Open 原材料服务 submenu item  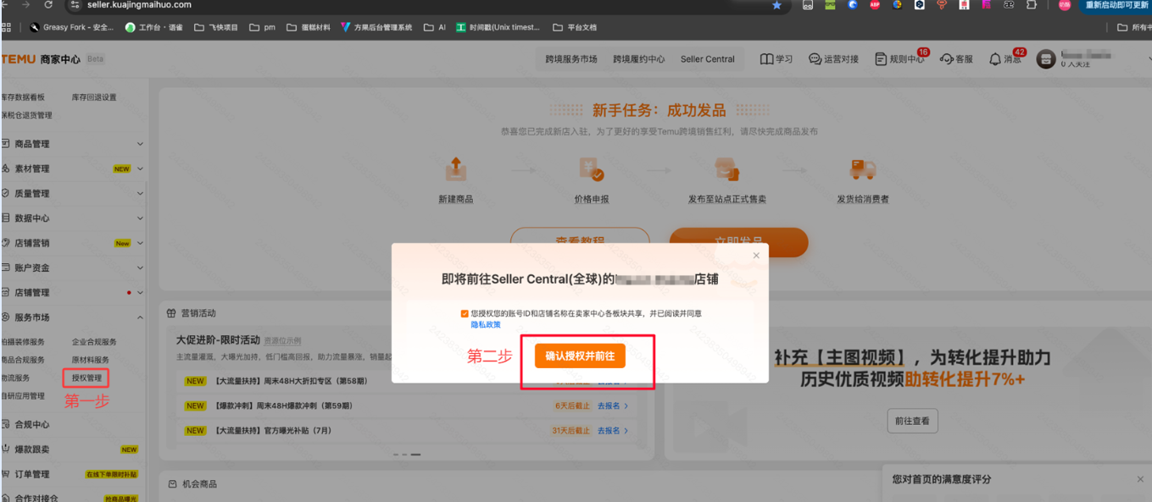91,360
